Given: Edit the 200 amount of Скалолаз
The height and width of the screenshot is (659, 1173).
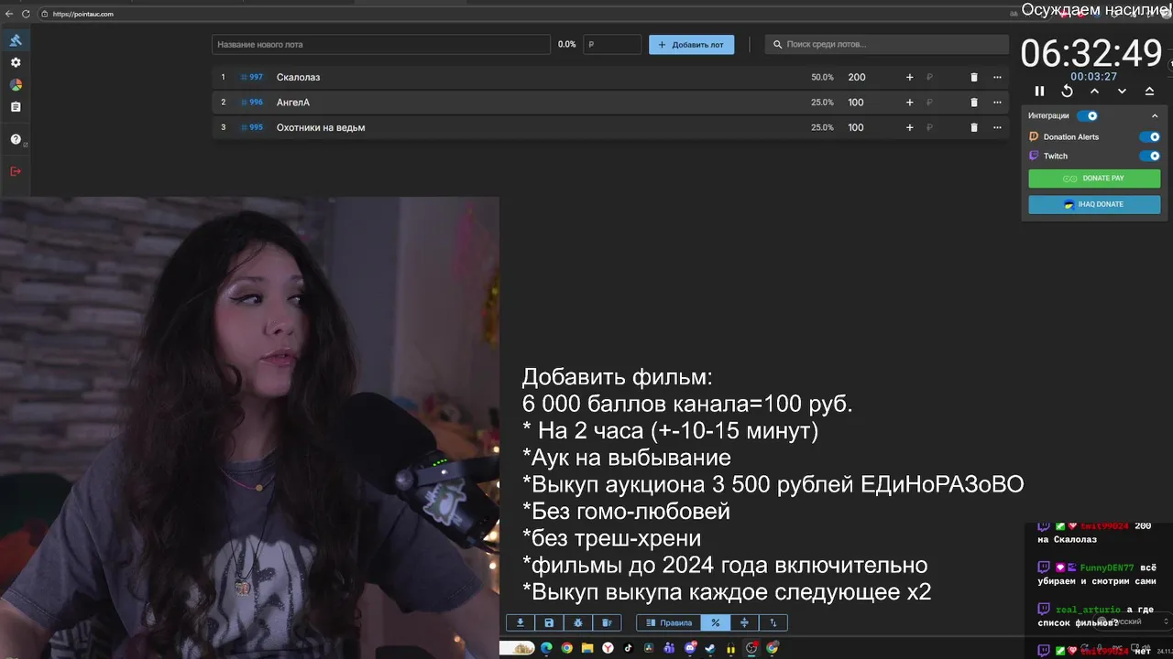Looking at the screenshot, I should click(857, 77).
